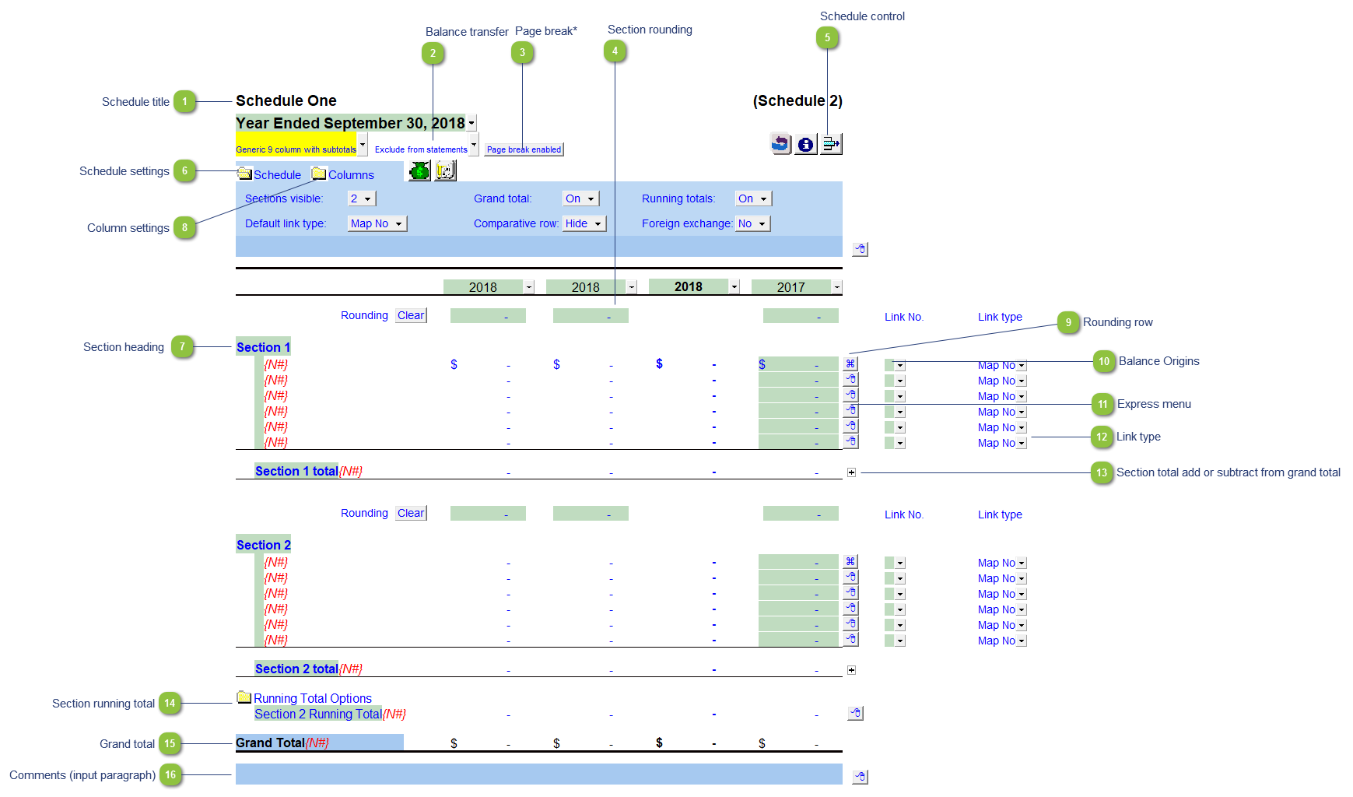
Task: Open Section 2 first row Map No dropdown
Action: tap(1022, 563)
